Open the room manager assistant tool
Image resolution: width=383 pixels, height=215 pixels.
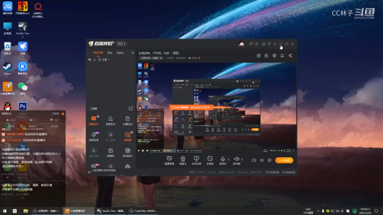[x=111, y=120]
